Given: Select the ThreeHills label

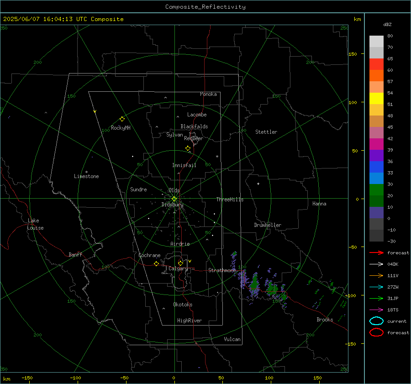Looking at the screenshot, I should pyautogui.click(x=230, y=200).
